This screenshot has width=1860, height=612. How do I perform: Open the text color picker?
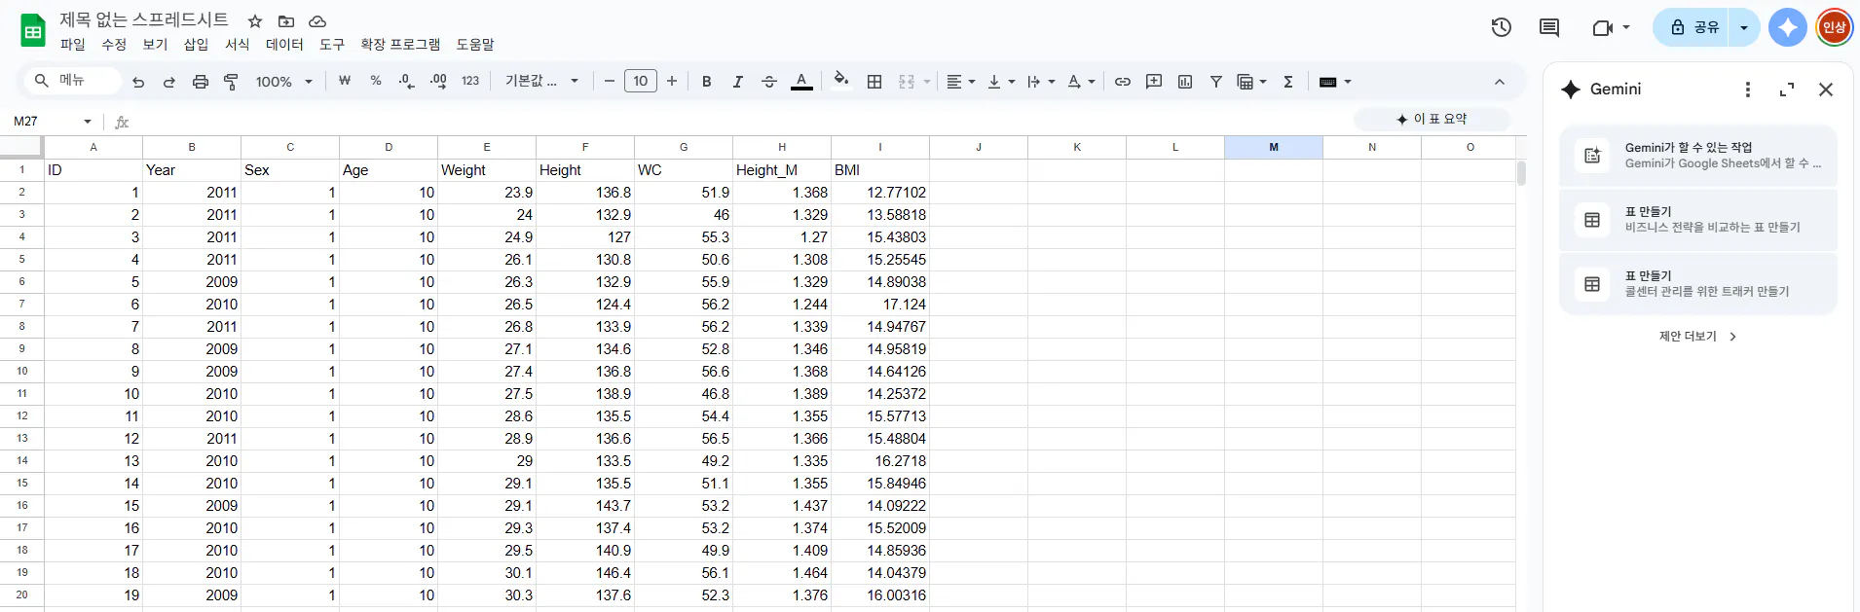801,82
